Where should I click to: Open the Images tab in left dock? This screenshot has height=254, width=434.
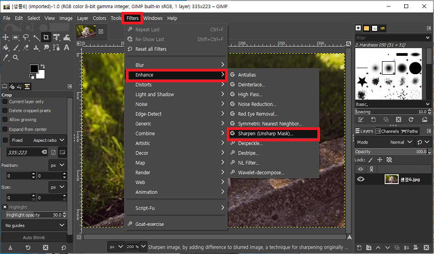pyautogui.click(x=27, y=87)
